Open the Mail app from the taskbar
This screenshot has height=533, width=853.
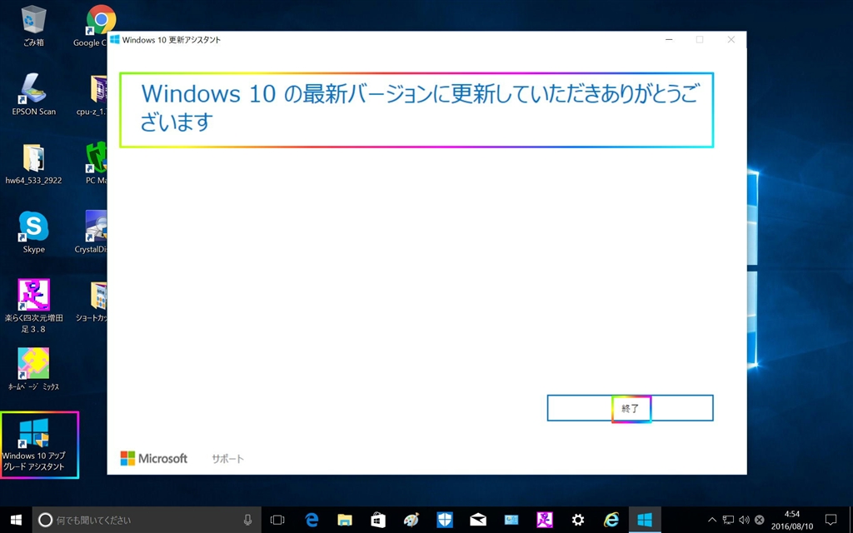click(478, 520)
